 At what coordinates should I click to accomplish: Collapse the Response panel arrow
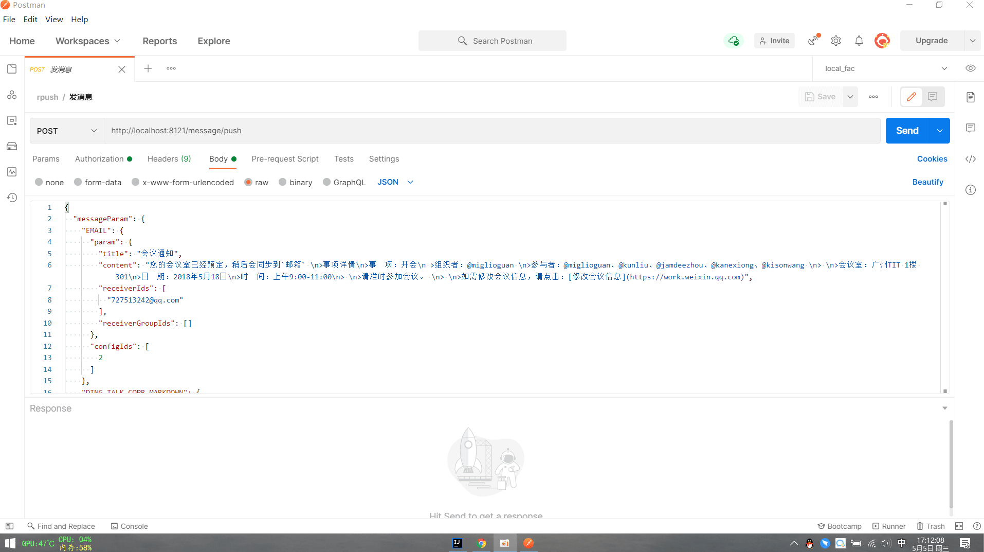(945, 408)
